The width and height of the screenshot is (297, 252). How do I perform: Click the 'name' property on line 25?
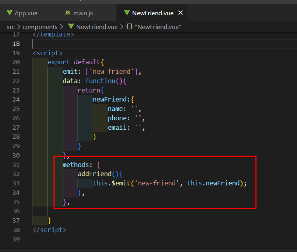coord(115,109)
